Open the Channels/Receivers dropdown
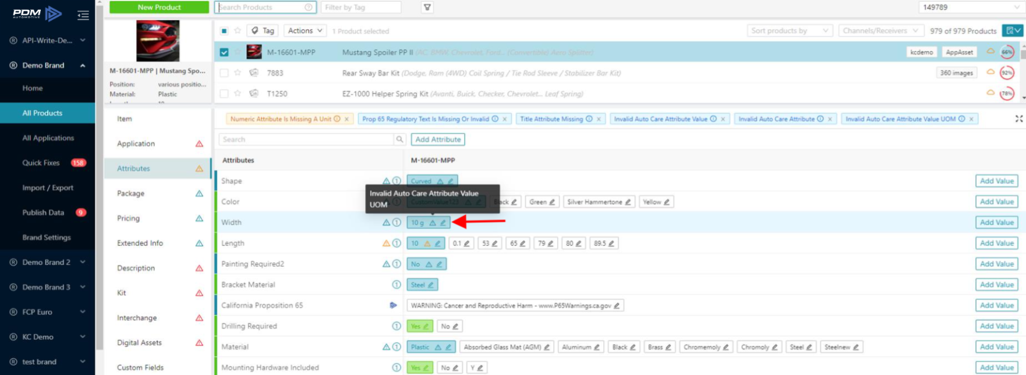Image resolution: width=1026 pixels, height=375 pixels. (880, 31)
